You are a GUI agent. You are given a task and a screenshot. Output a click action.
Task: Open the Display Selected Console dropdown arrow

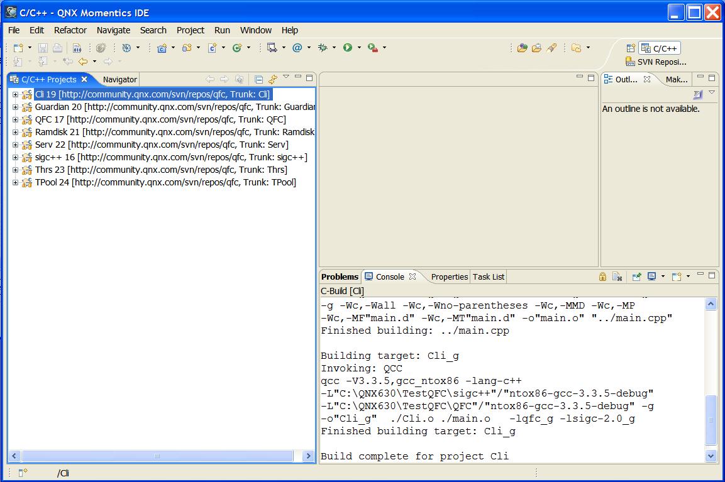tap(663, 277)
